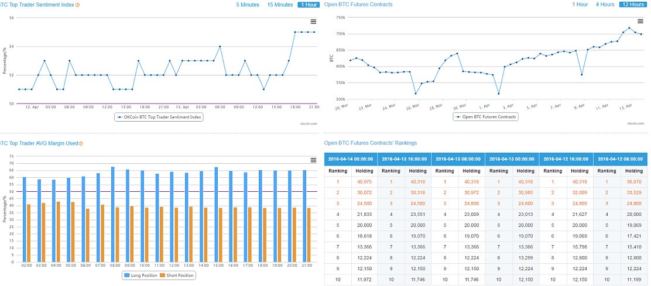Select 2016-04-13 00:00:00 column header
This screenshot has height=286, width=651.
point(512,159)
